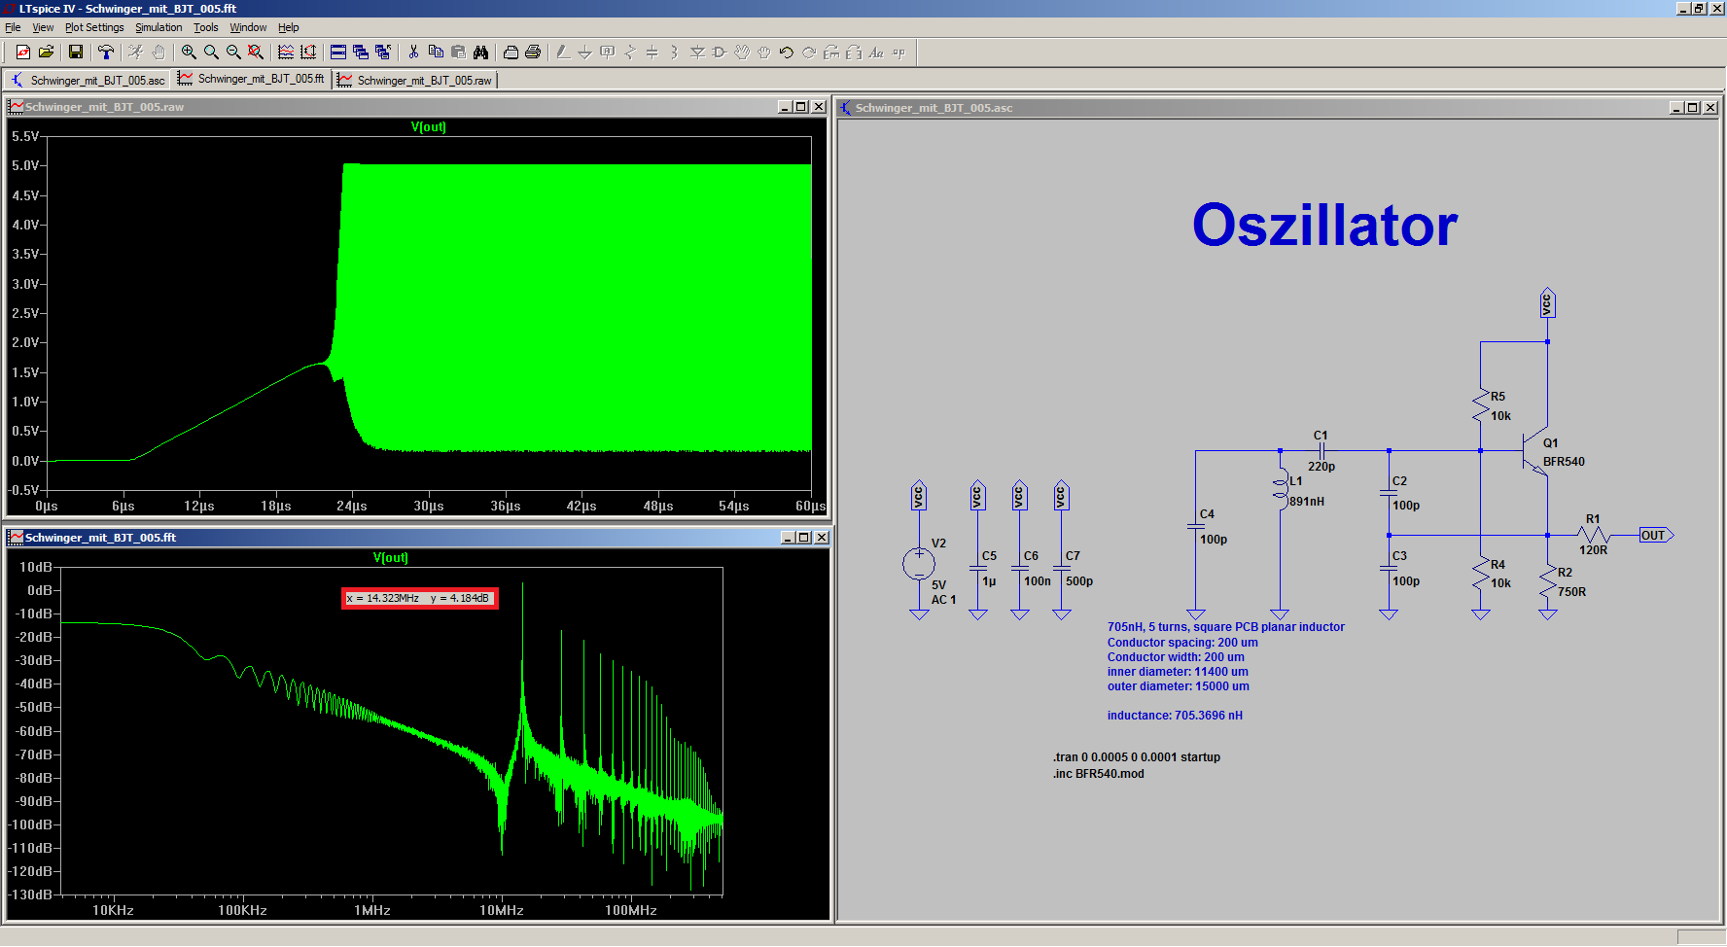
Task: Click capacitor C1 220p in schematic
Action: (x=1321, y=450)
